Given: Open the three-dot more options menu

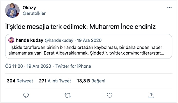Looking at the screenshot, I should (x=169, y=8).
